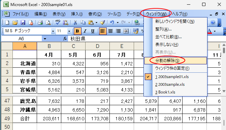Toggle Italic formatting
The width and height of the screenshot is (226, 130).
pos(85,31)
